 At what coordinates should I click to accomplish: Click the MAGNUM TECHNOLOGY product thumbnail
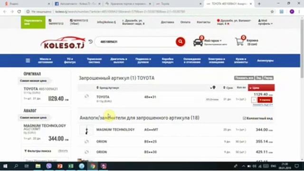click(86, 130)
